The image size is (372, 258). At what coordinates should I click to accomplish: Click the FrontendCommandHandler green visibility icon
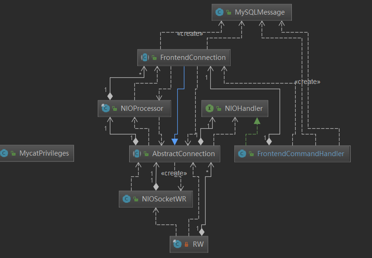click(x=251, y=154)
